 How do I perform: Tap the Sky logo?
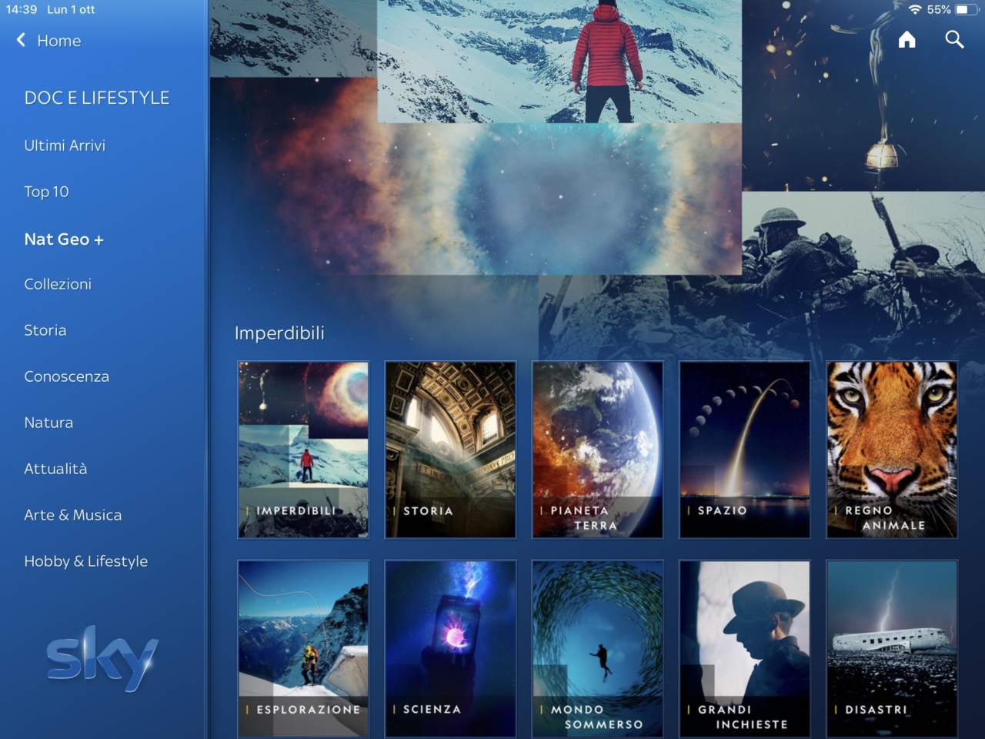coord(102,658)
